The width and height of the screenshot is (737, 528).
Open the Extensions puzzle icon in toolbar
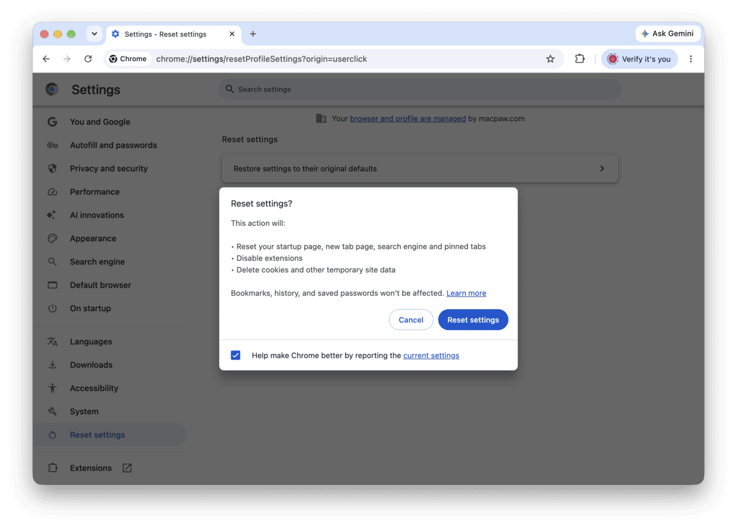tap(580, 59)
